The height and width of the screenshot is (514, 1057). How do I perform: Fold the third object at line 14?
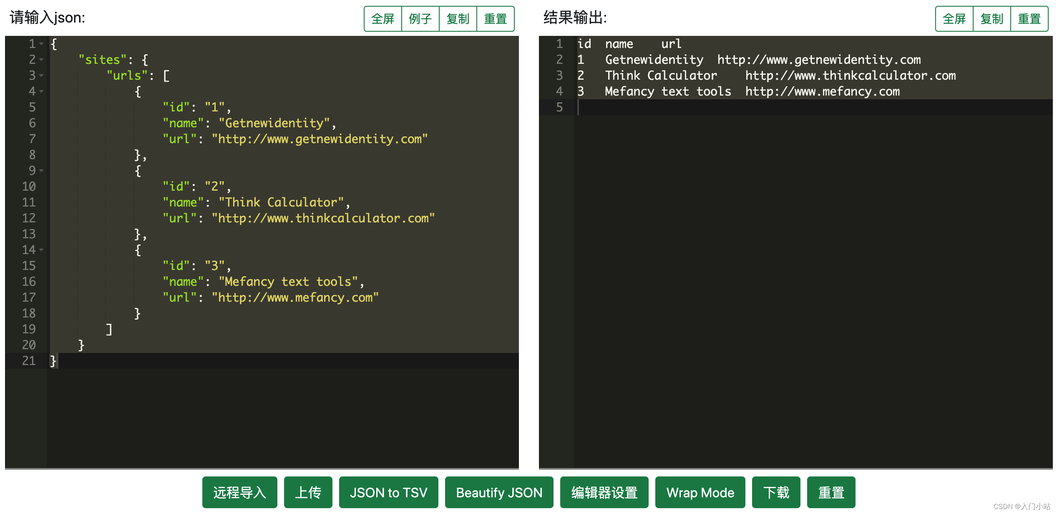point(41,250)
